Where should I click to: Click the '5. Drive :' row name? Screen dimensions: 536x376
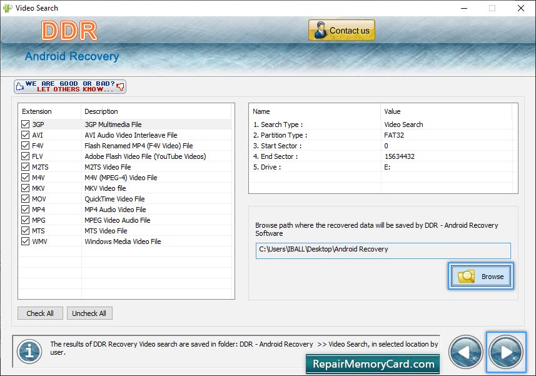pos(267,167)
